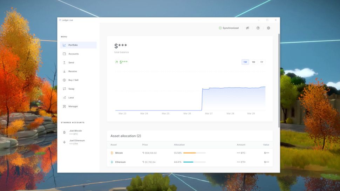Select the 1Y chart range
Screen dimensions: 340x191
coord(262,62)
